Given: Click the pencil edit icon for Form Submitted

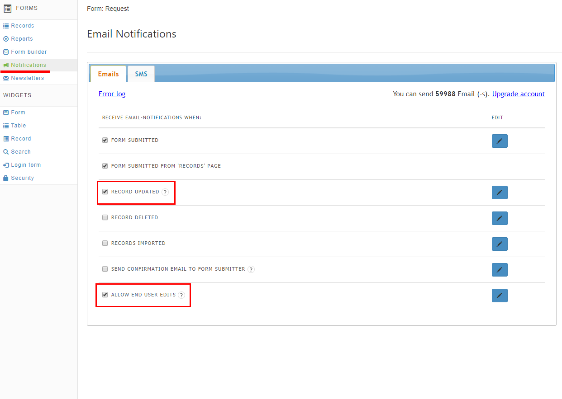Looking at the screenshot, I should coord(500,141).
